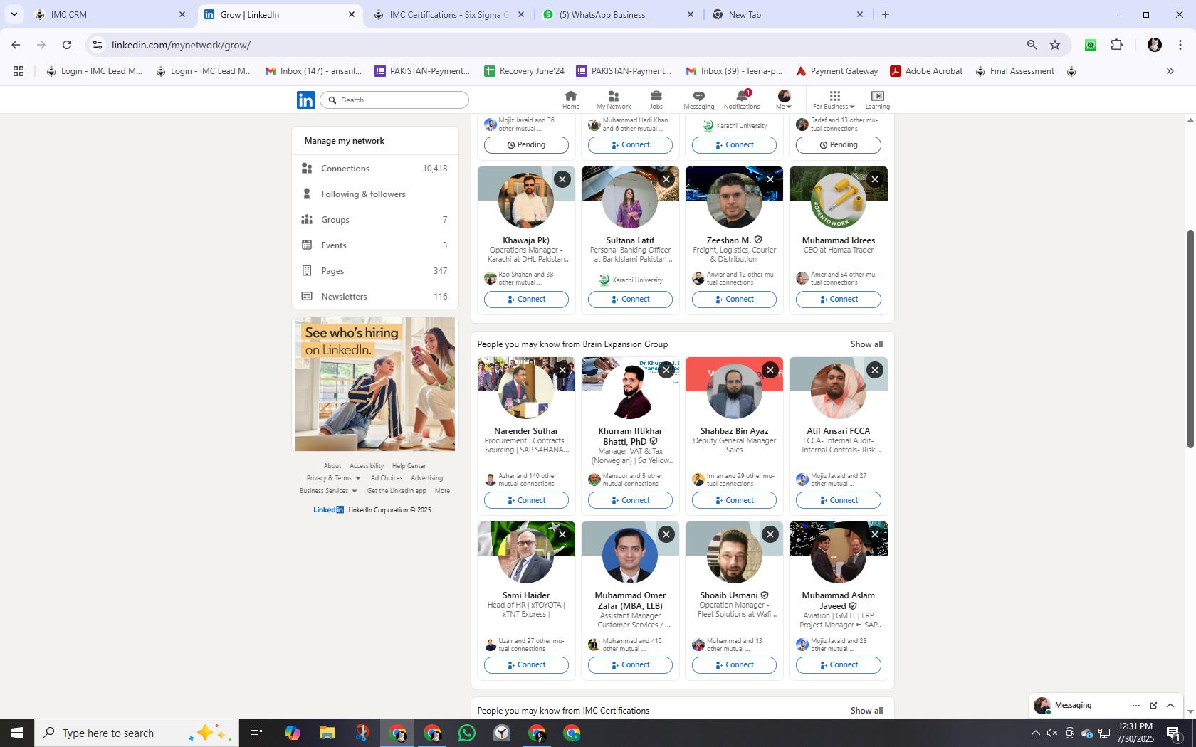1196x747 pixels.
Task: Open File Explorer from taskbar
Action: click(327, 733)
